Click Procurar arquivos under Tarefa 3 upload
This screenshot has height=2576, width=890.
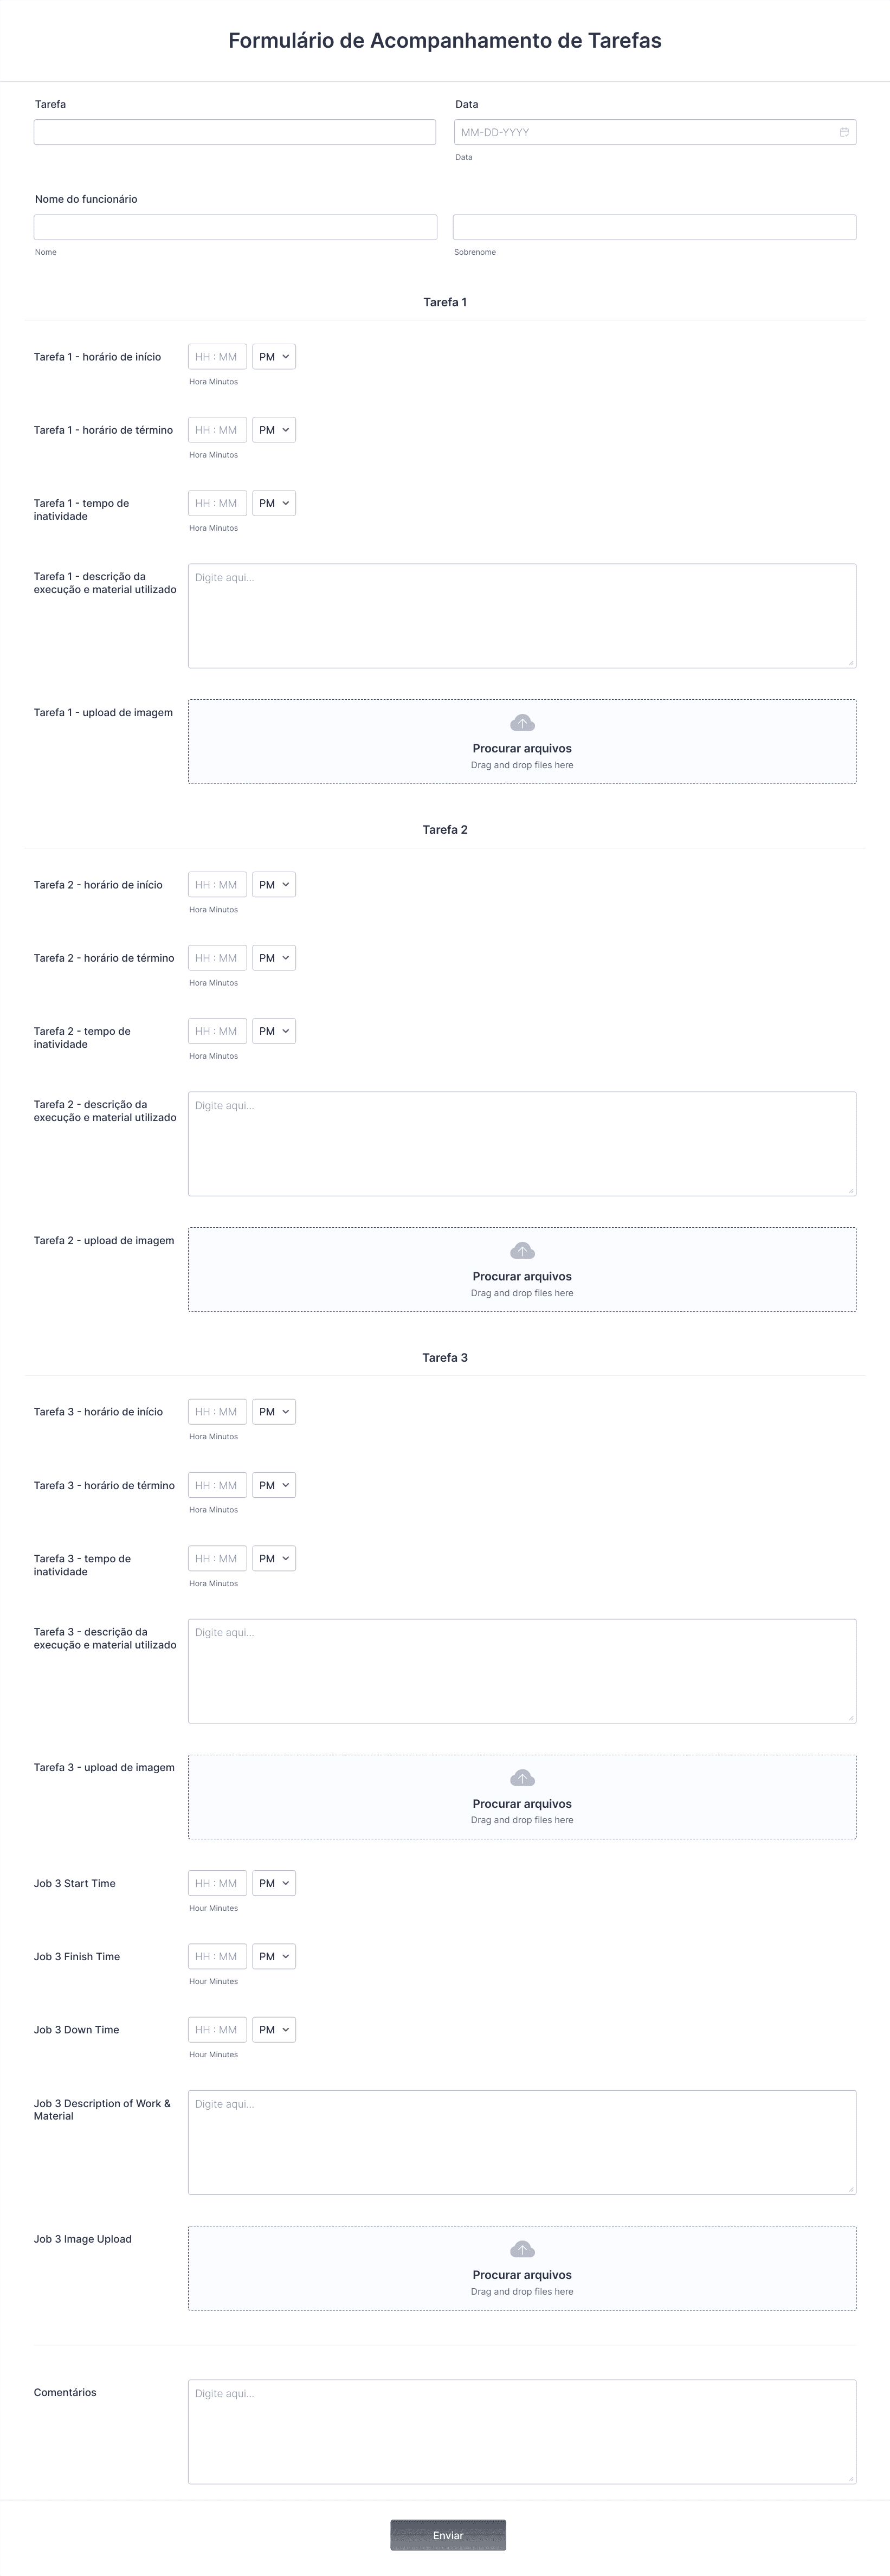tap(522, 1804)
